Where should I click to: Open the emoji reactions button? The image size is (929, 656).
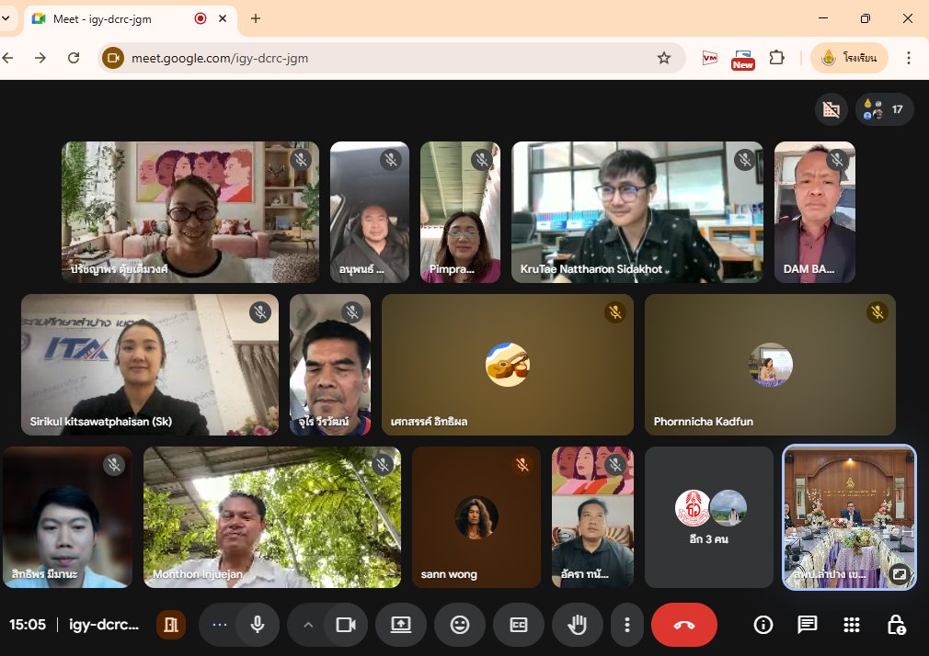459,625
